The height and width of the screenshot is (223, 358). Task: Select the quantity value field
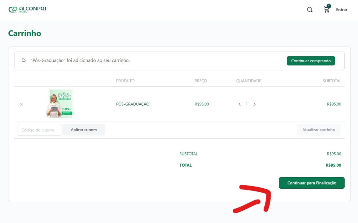coord(247,104)
